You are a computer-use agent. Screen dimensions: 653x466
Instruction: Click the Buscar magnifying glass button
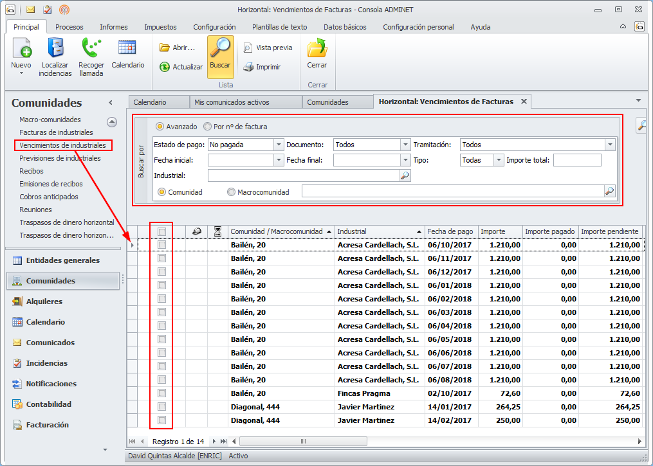click(220, 50)
